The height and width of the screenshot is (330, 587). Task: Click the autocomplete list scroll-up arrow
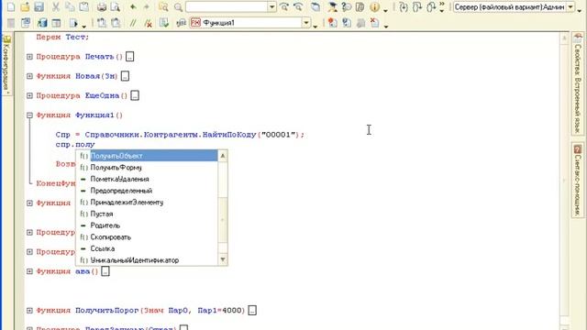(x=223, y=155)
